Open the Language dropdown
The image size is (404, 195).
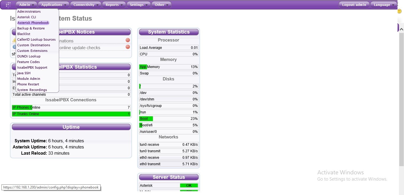coord(384,5)
